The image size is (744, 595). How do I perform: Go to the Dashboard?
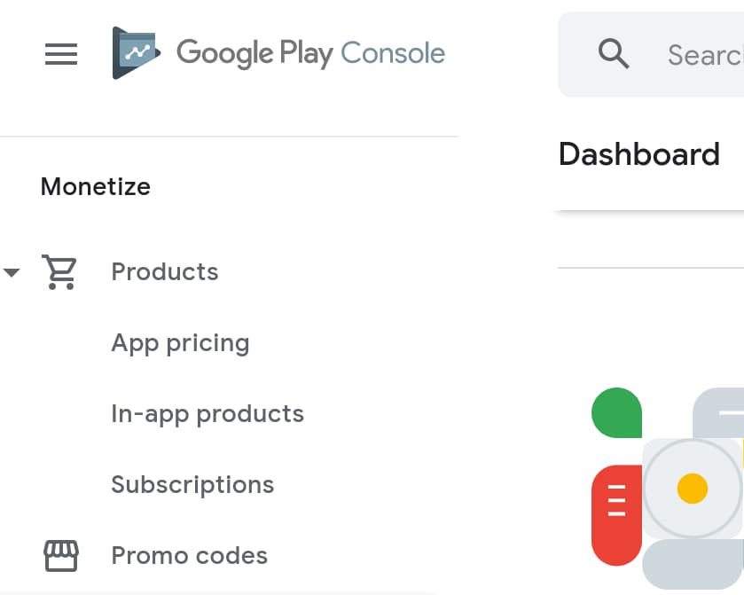638,154
